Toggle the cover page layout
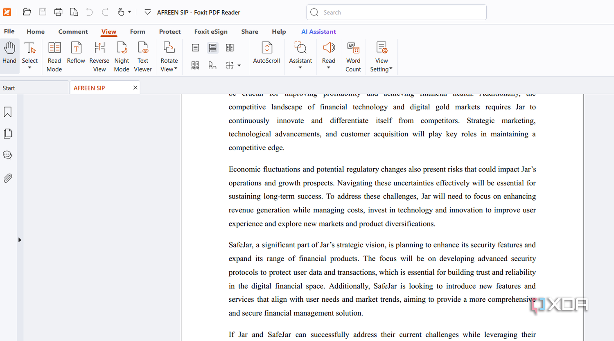 point(212,65)
